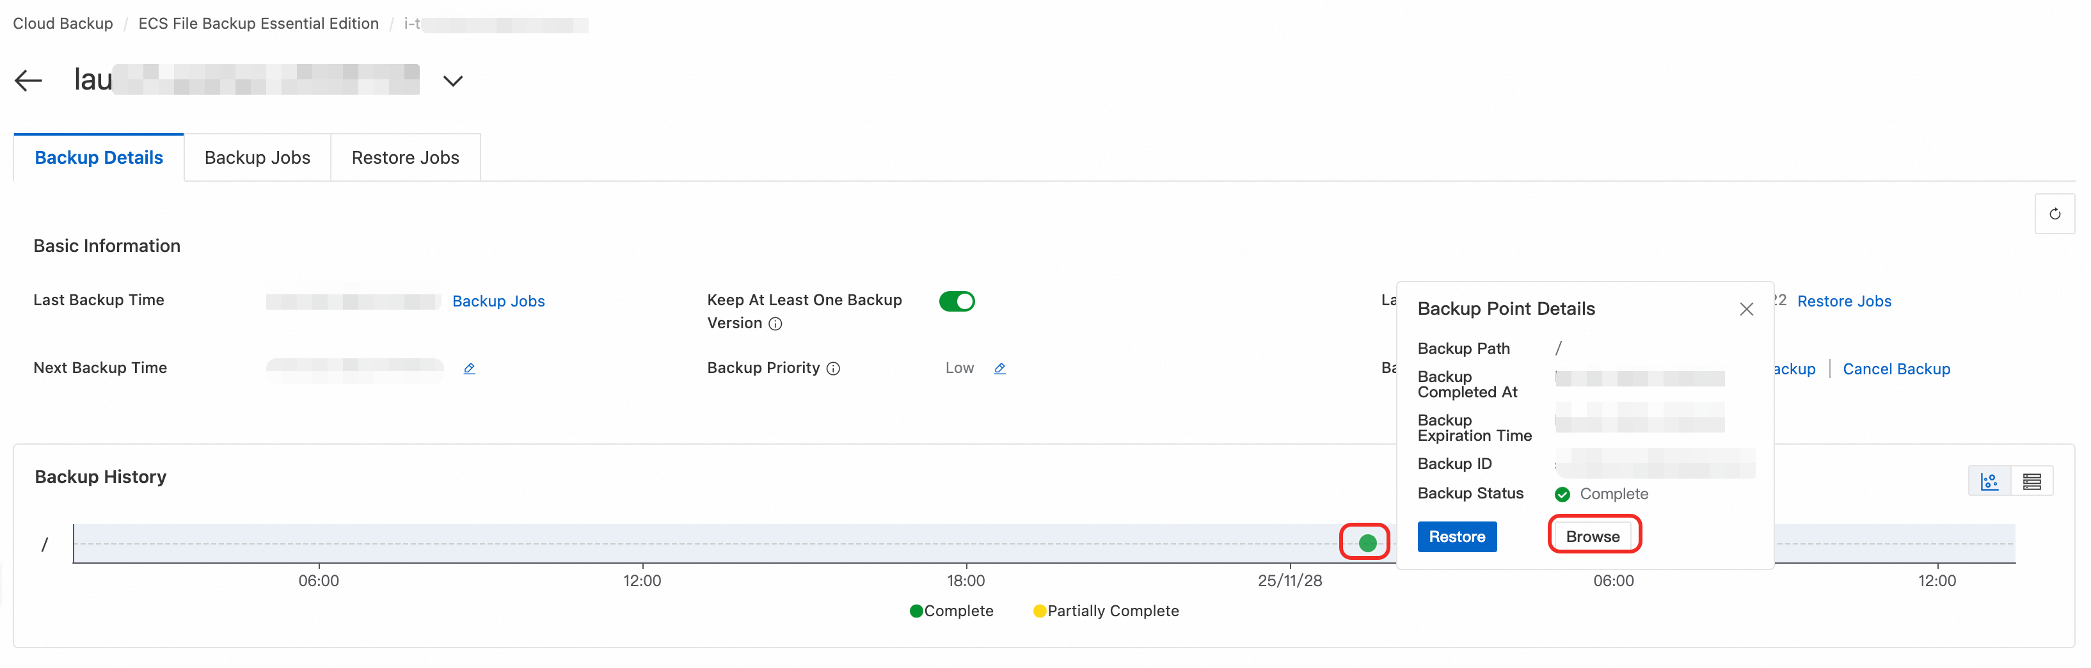Image resolution: width=2091 pixels, height=668 pixels.
Task: Click the Backup History heading
Action: (100, 477)
